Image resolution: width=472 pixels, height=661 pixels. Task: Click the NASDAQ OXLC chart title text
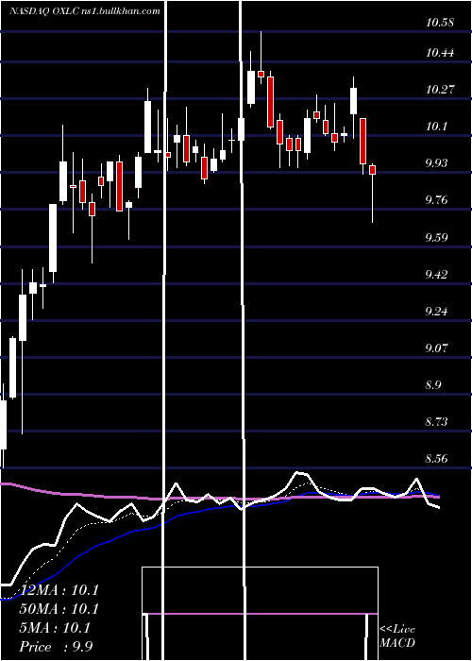click(x=85, y=10)
